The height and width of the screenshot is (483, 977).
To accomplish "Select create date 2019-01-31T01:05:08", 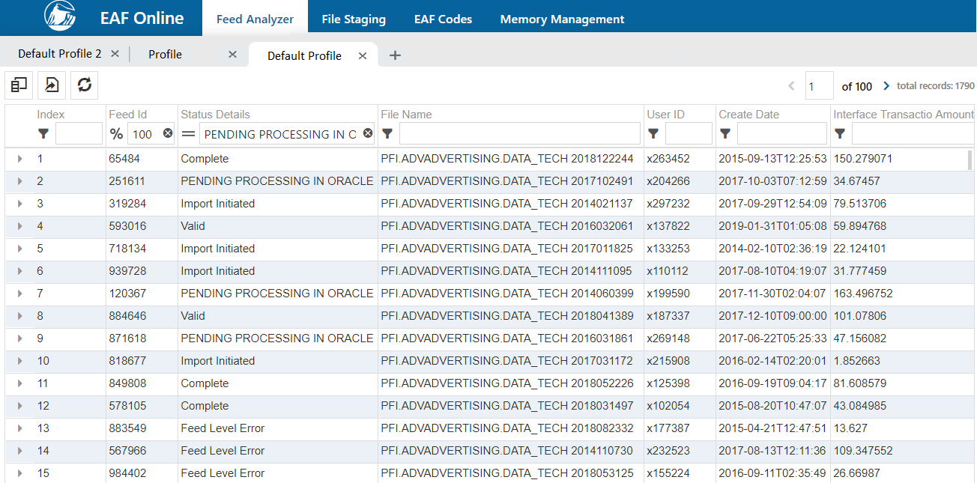I will coord(772,226).
